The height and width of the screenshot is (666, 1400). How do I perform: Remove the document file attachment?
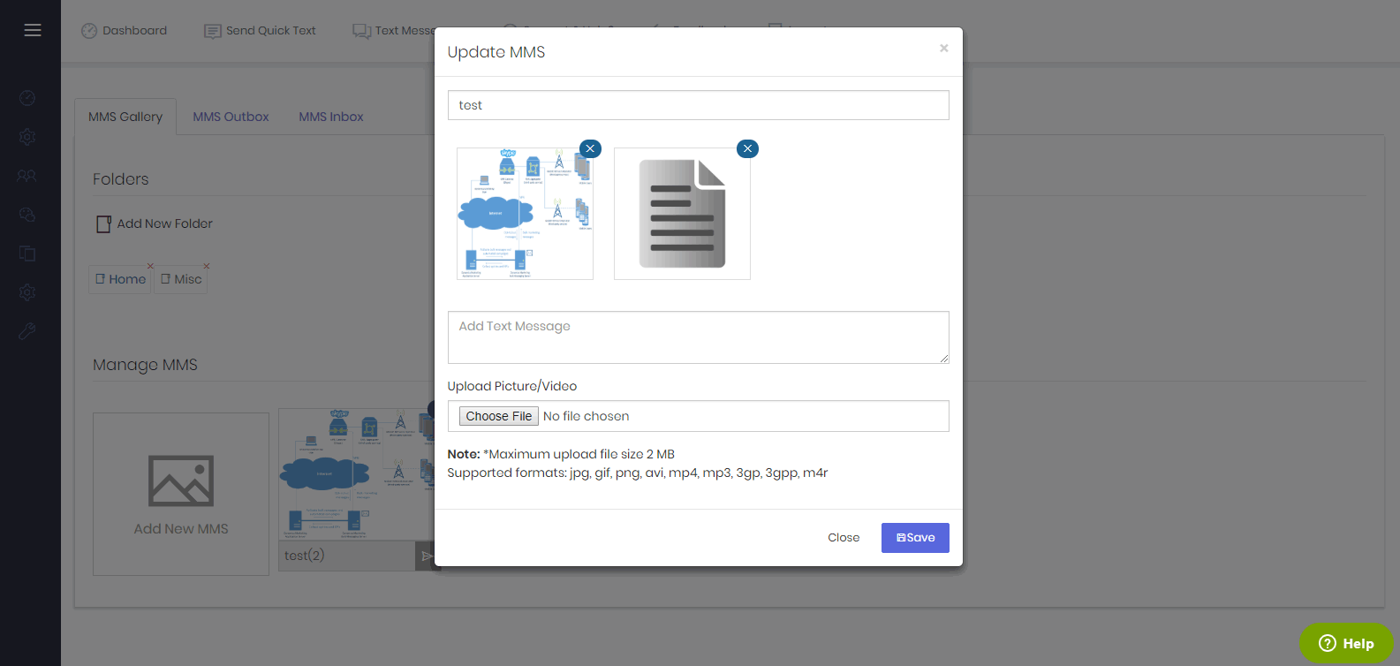coord(747,148)
